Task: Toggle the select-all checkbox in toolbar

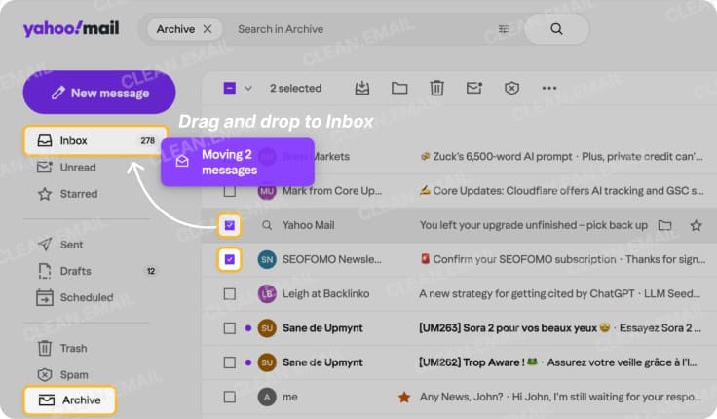Action: [x=230, y=88]
